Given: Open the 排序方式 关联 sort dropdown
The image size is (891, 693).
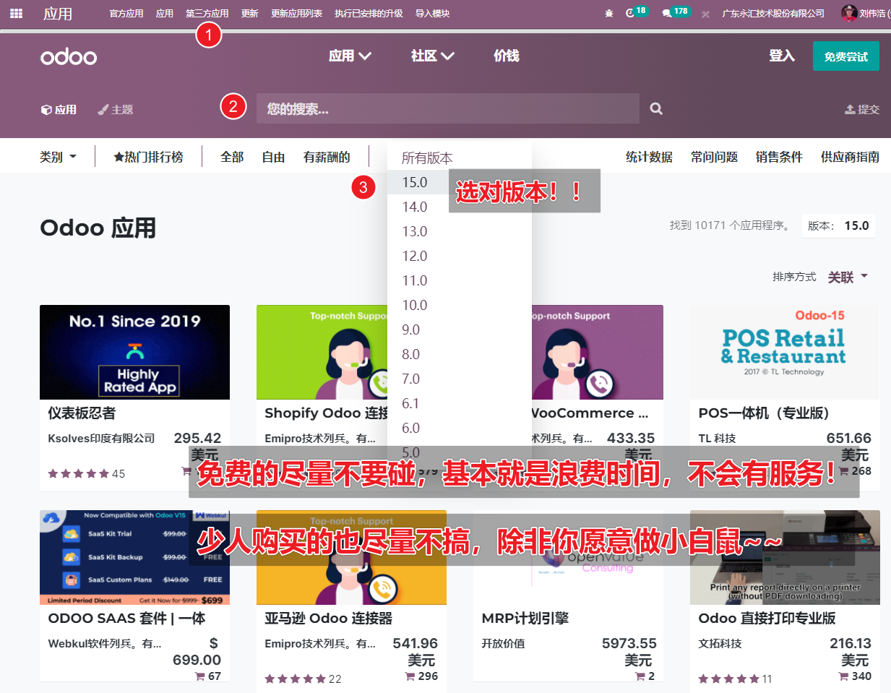Looking at the screenshot, I should pyautogui.click(x=848, y=277).
